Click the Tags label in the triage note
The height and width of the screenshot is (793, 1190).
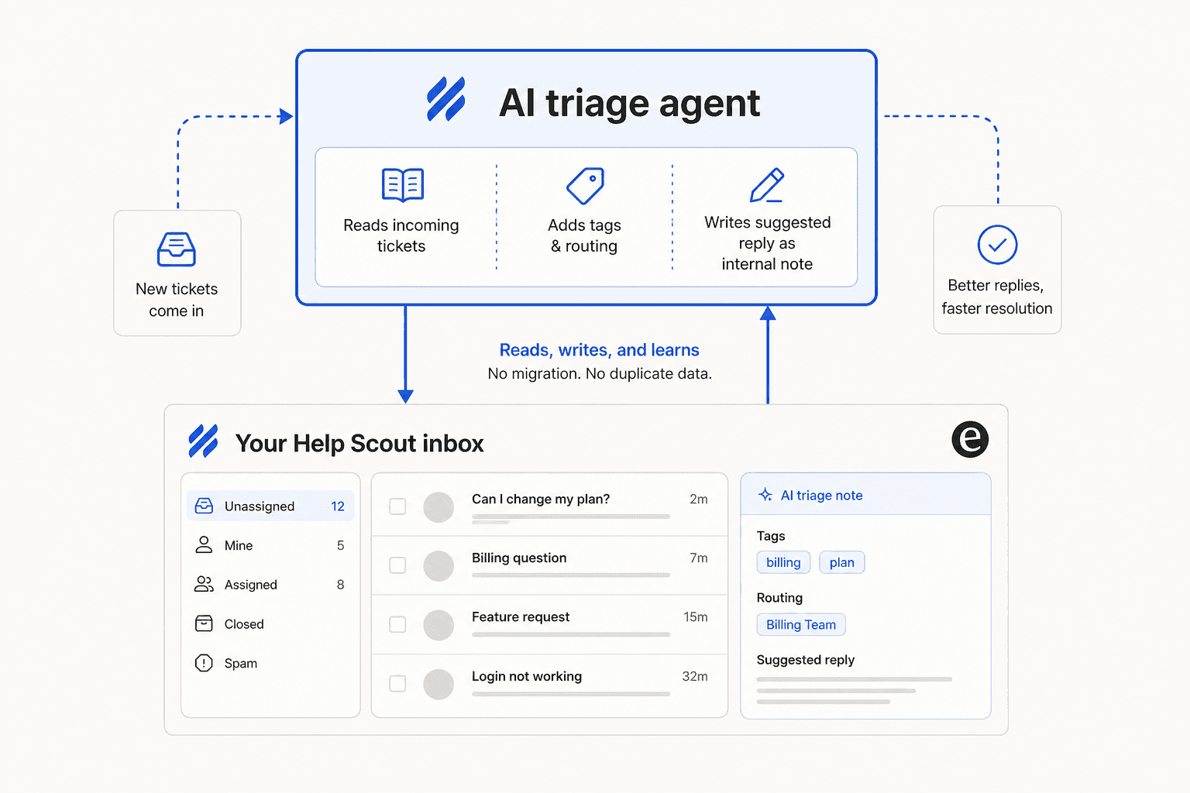tap(771, 536)
